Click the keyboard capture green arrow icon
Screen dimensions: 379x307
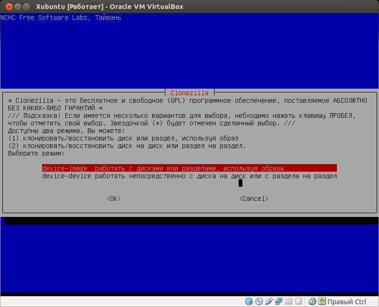pyautogui.click(x=322, y=301)
